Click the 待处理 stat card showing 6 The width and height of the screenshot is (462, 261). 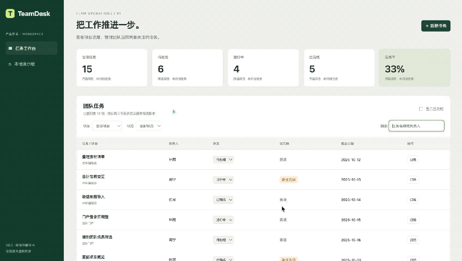[x=188, y=68]
